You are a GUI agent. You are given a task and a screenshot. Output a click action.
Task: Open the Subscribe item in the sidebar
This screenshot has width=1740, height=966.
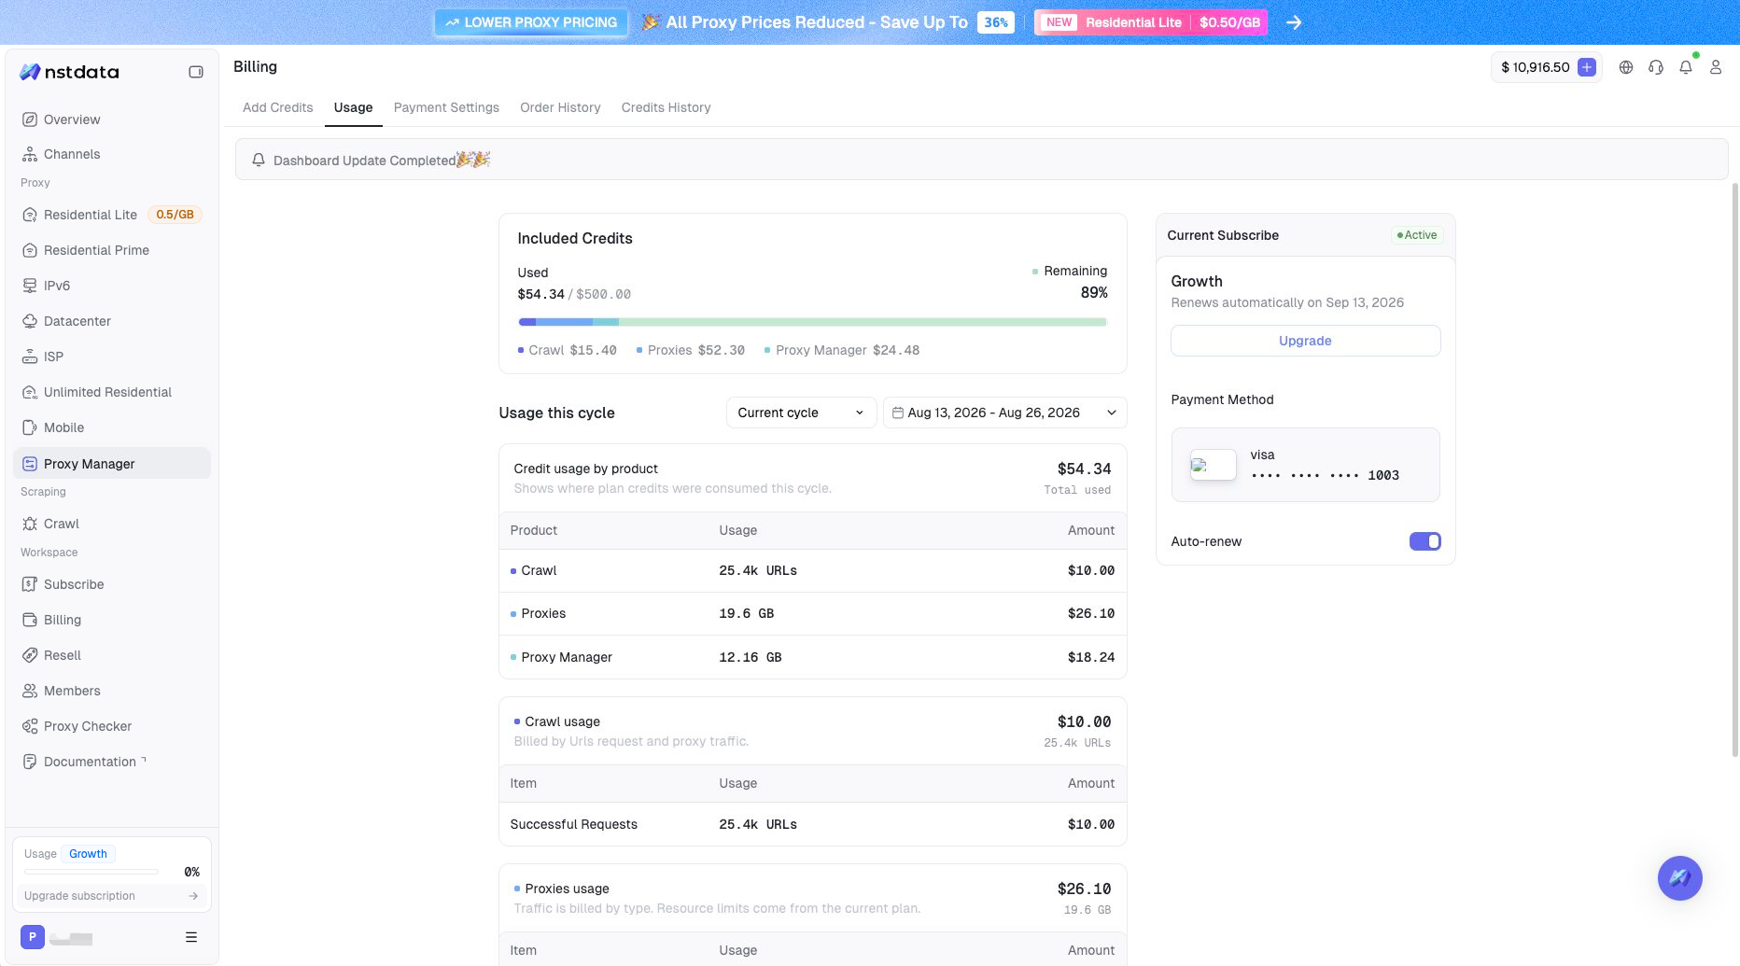pos(112,584)
